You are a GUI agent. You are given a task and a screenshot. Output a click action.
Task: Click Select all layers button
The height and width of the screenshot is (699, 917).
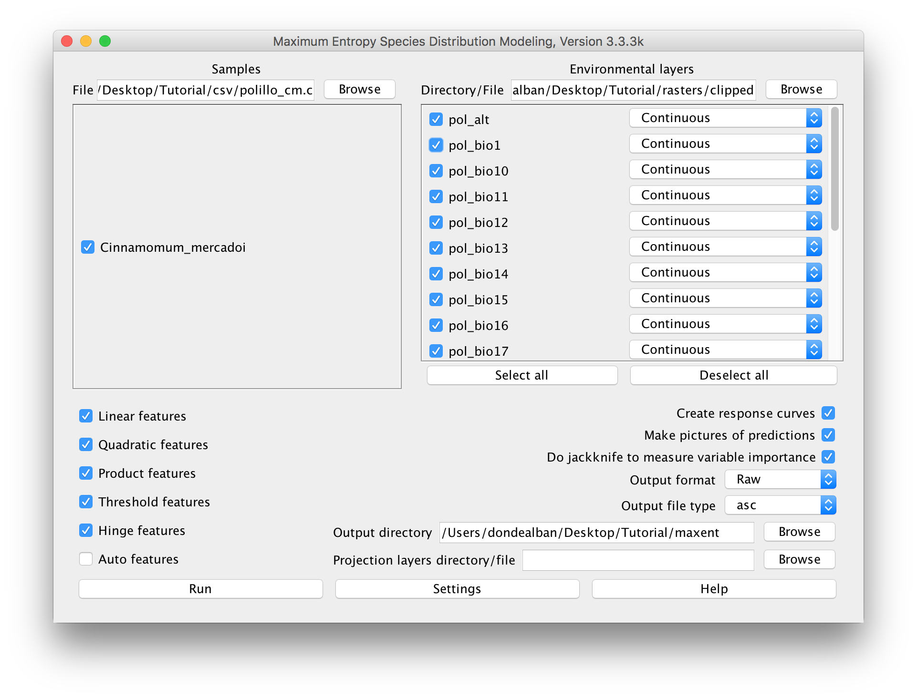coord(522,375)
